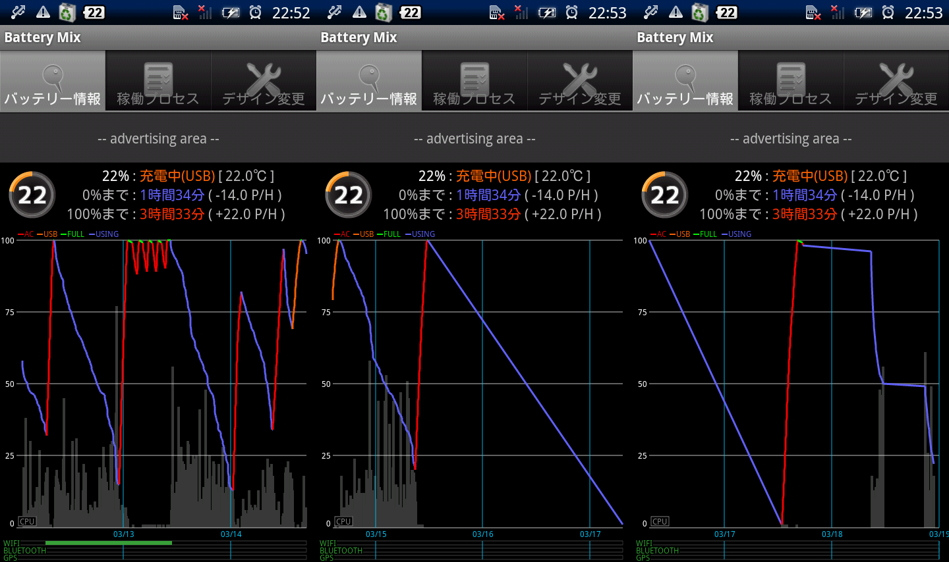Tap the advertising area banner in the right screen
This screenshot has width=949, height=562.
pyautogui.click(x=791, y=139)
